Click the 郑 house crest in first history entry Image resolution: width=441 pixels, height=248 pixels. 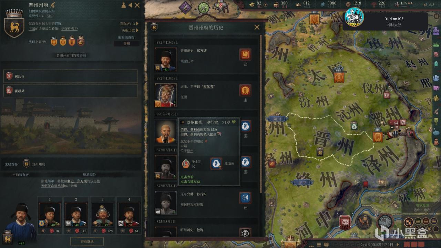click(x=245, y=54)
